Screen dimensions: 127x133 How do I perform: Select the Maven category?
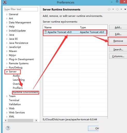click(13, 51)
